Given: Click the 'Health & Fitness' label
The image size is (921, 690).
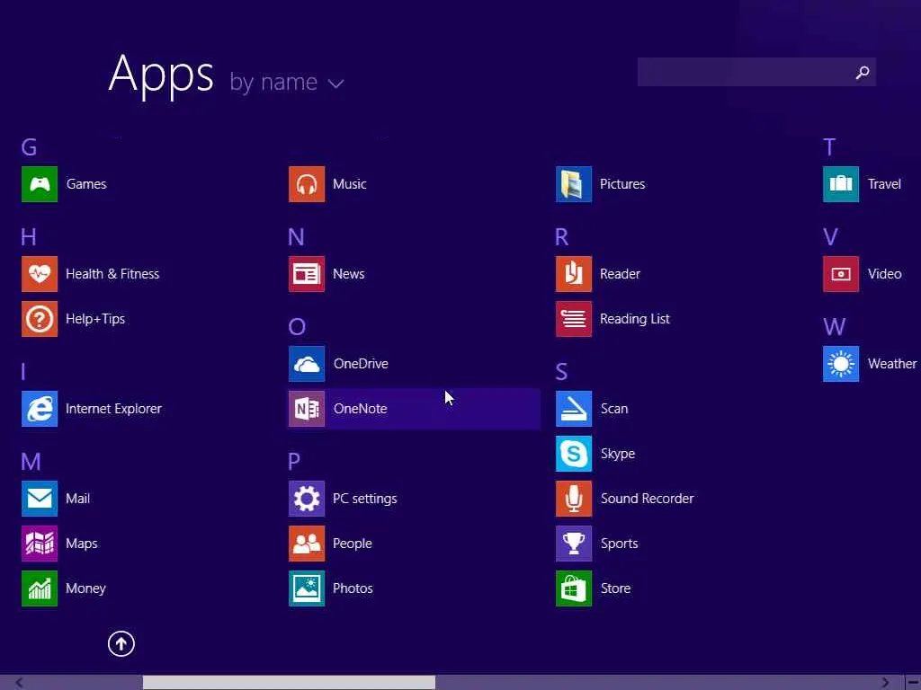Looking at the screenshot, I should click(112, 273).
